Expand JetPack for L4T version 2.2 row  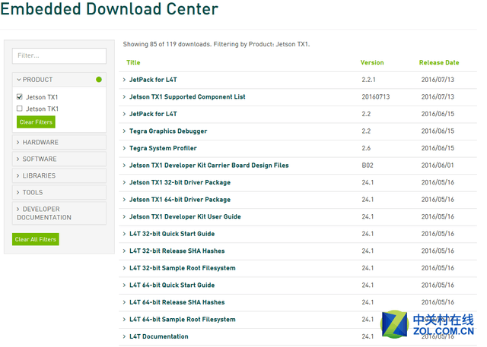[298, 114]
